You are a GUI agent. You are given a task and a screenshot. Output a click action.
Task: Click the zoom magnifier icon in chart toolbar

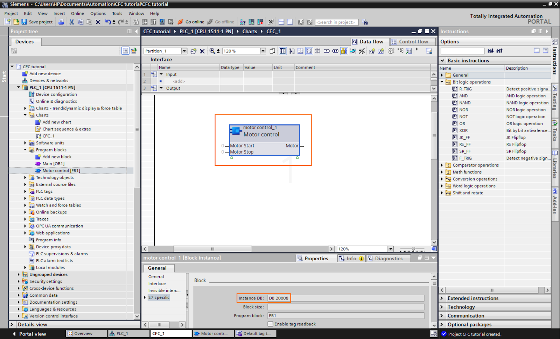(212, 51)
